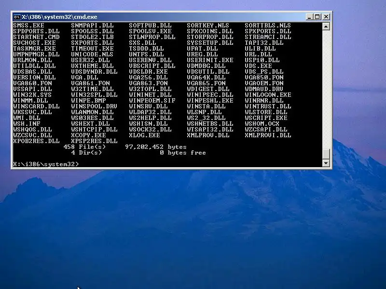The height and width of the screenshot is (289, 386).
Task: Click WSCRIPT.EXE in the listing
Action: (266, 118)
